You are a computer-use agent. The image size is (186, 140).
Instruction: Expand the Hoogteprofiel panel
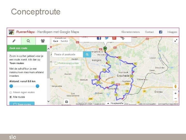pos(115,103)
